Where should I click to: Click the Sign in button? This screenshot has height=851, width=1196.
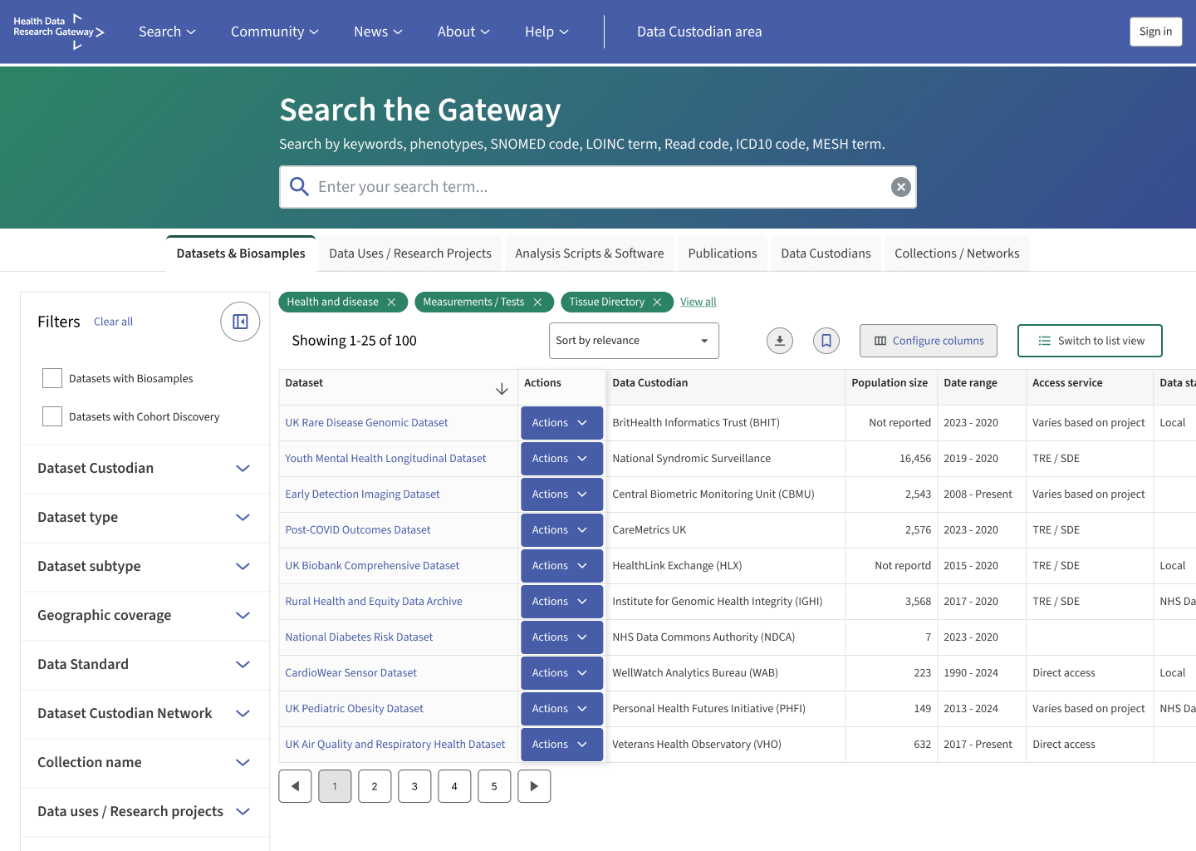[x=1155, y=32]
